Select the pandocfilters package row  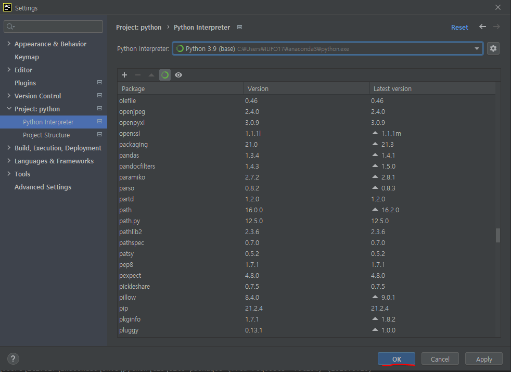coord(306,166)
